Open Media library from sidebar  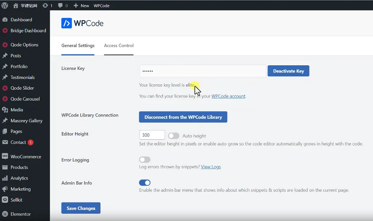pyautogui.click(x=17, y=110)
